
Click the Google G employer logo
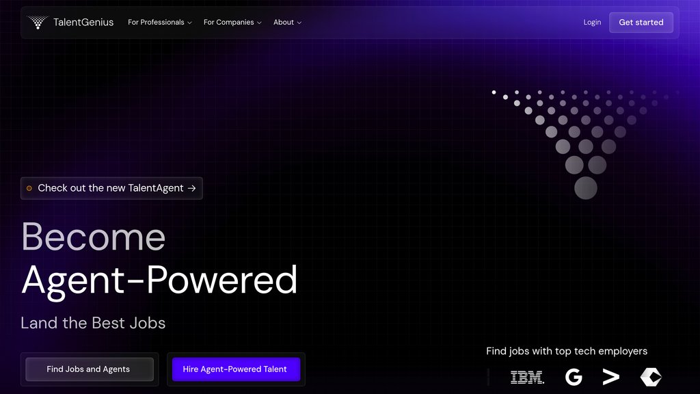pos(574,377)
